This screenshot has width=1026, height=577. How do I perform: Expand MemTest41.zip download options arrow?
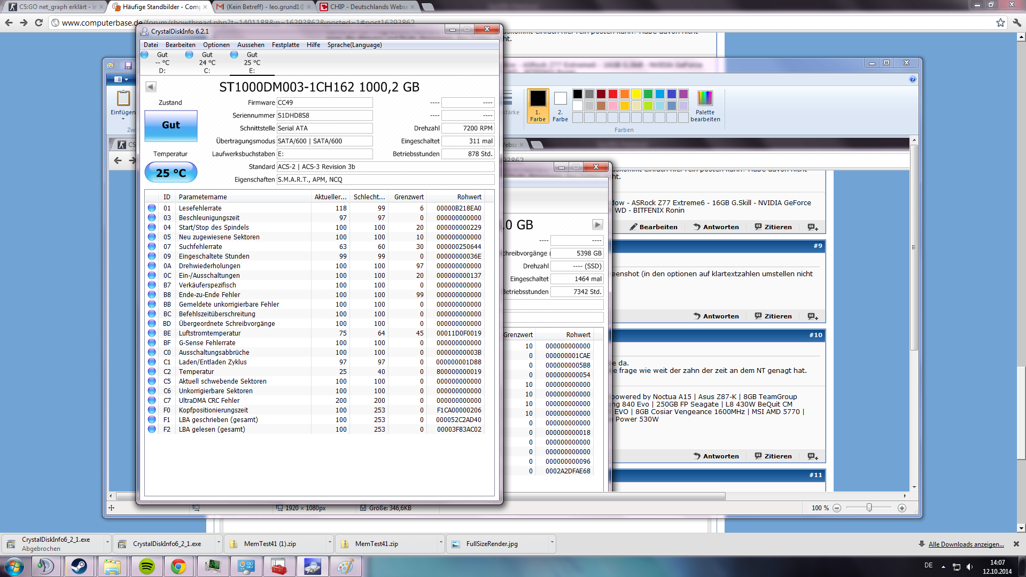coord(441,543)
